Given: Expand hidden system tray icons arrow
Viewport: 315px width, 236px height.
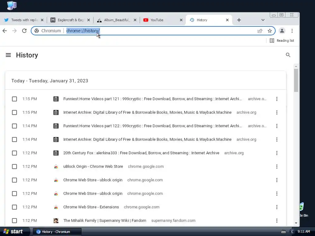Looking at the screenshot, I should tap(292, 232).
